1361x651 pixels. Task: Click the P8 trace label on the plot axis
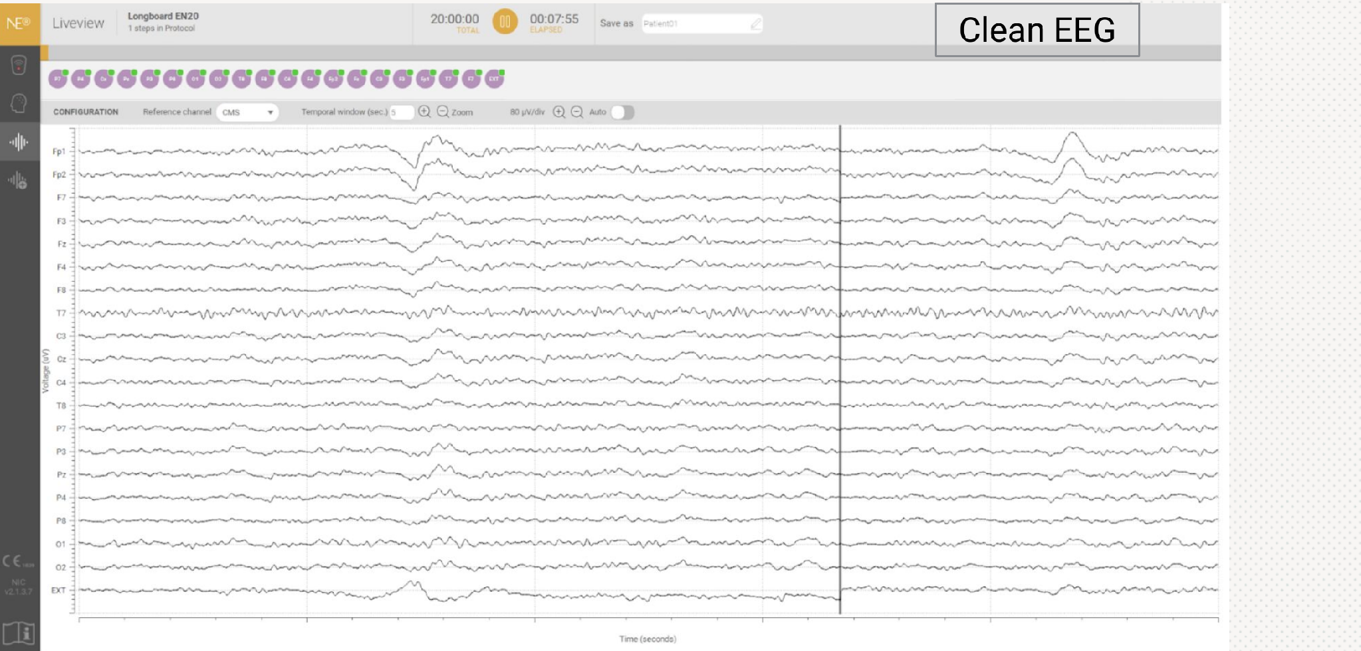[61, 521]
